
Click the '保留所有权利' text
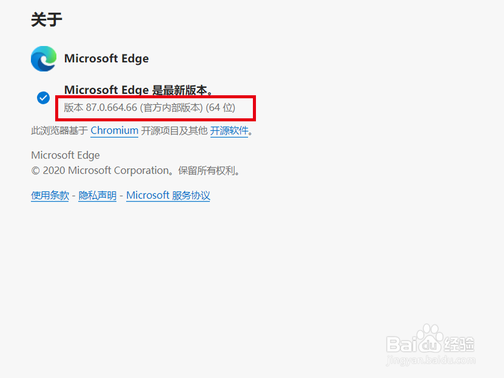(206, 170)
